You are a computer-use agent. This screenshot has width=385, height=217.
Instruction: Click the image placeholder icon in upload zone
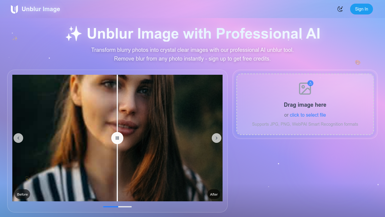click(x=305, y=88)
